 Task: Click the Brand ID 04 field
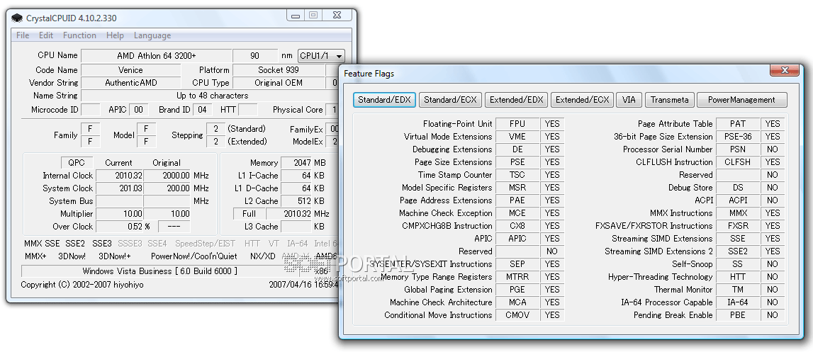(x=203, y=109)
